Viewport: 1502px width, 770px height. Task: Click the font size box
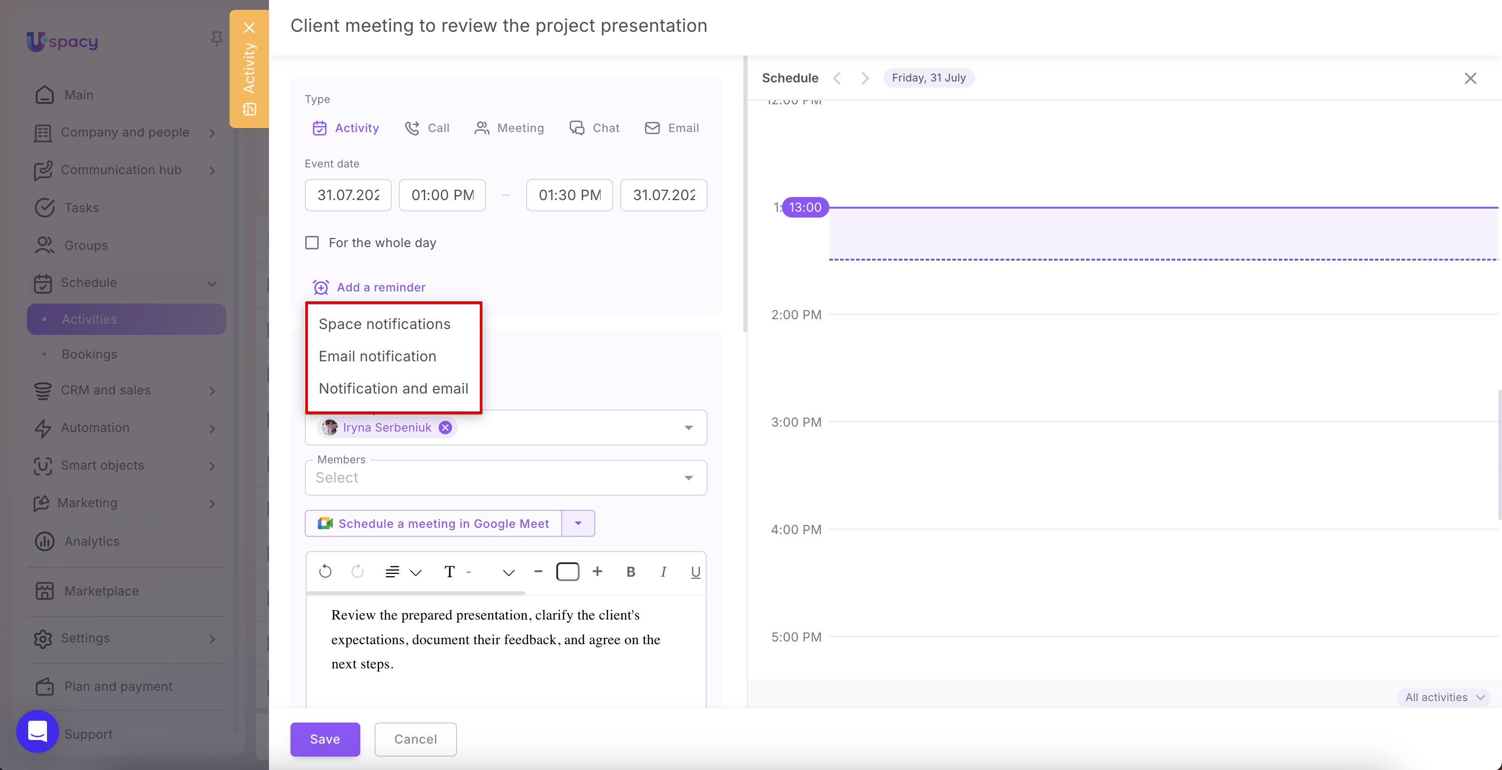coord(568,572)
